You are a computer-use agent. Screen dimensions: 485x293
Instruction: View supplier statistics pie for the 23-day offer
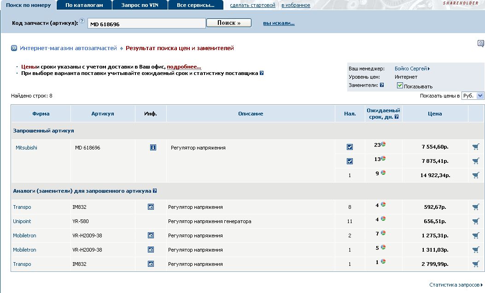click(x=383, y=144)
